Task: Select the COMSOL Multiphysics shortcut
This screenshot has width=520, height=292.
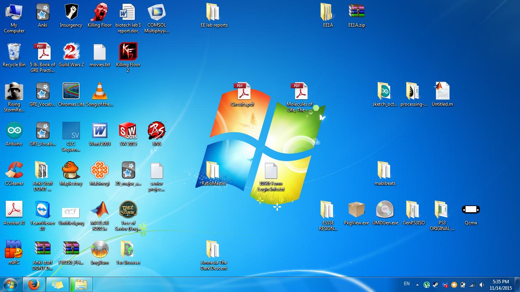Action: coord(156,12)
